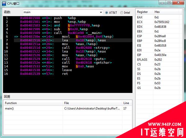Select the Intel syntax radio button

point(122,13)
